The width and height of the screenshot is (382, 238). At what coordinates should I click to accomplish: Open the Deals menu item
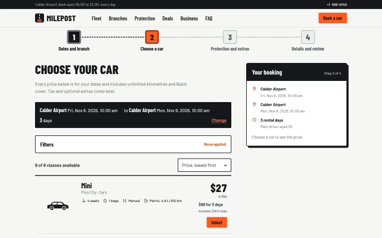pyautogui.click(x=168, y=19)
